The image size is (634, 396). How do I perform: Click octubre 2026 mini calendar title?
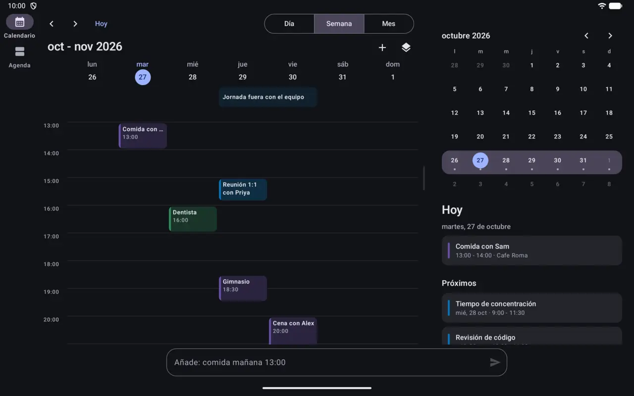466,36
